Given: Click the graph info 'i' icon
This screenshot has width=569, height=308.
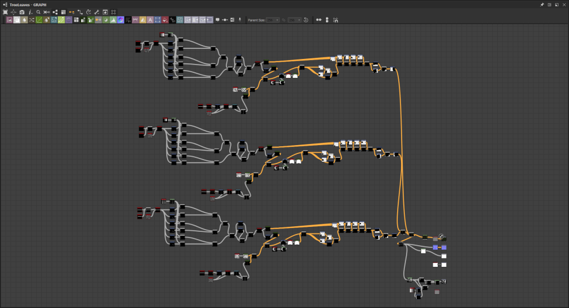Looking at the screenshot, I should coord(30,12).
